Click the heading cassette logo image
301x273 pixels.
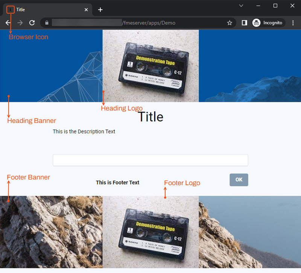151,66
